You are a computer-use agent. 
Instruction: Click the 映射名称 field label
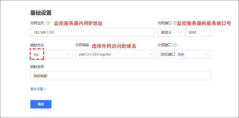pos(37,67)
